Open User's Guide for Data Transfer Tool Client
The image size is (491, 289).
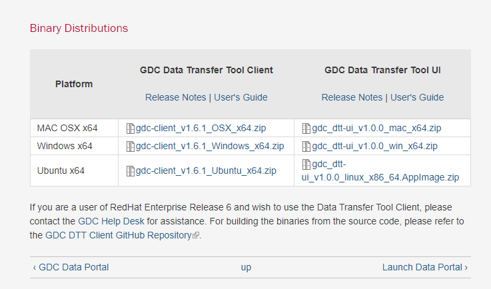pos(241,97)
